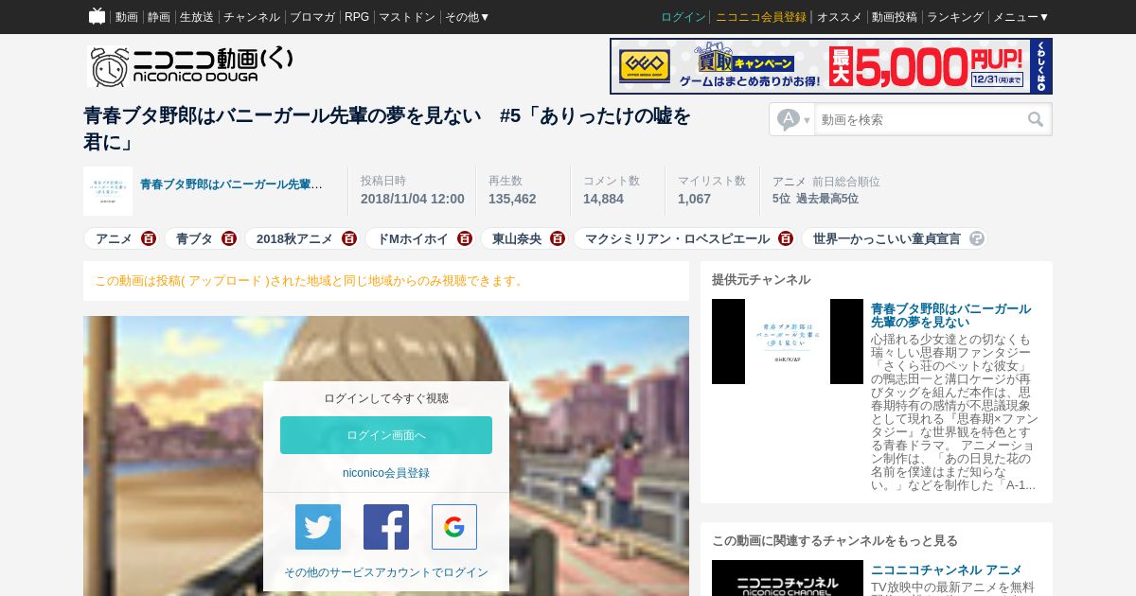
Task: Open dictionary icon next to ドMホイホイ tag
Action: pyautogui.click(x=465, y=238)
